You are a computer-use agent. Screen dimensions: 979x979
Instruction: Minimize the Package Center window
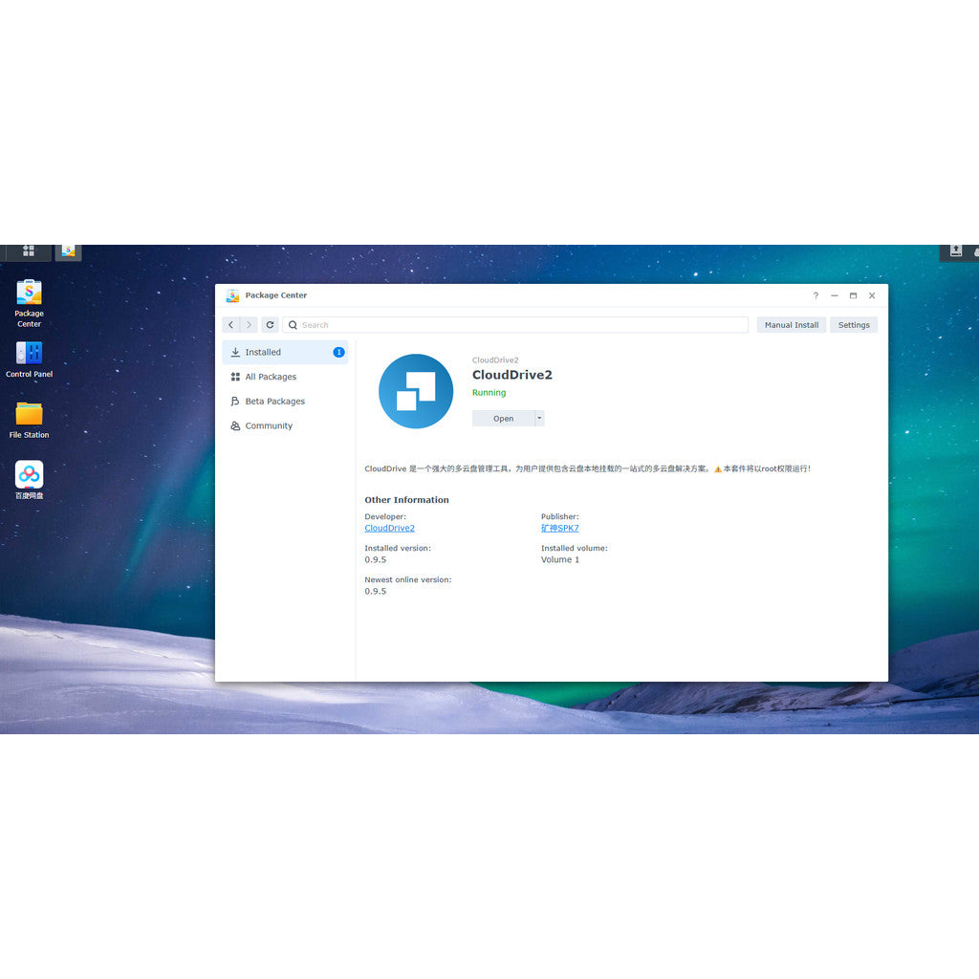(834, 295)
